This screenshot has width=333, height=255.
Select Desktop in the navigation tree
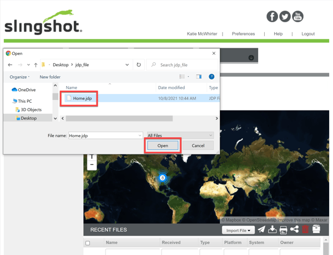tap(28, 118)
